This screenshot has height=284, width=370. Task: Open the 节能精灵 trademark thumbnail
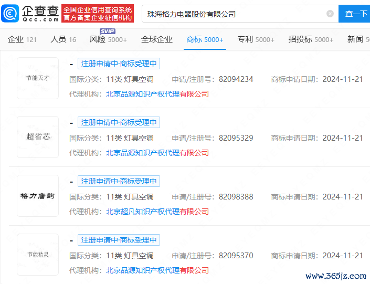[38, 255]
